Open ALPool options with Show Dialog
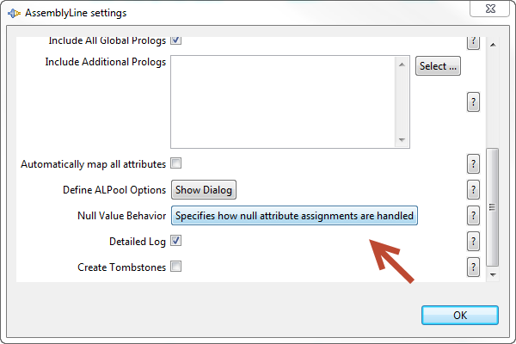Screen dimensions: 516x344 tap(203, 189)
